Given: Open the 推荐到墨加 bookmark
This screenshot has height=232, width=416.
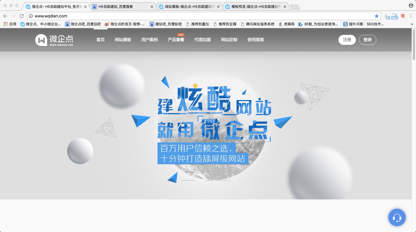Looking at the screenshot, I should click(197, 24).
